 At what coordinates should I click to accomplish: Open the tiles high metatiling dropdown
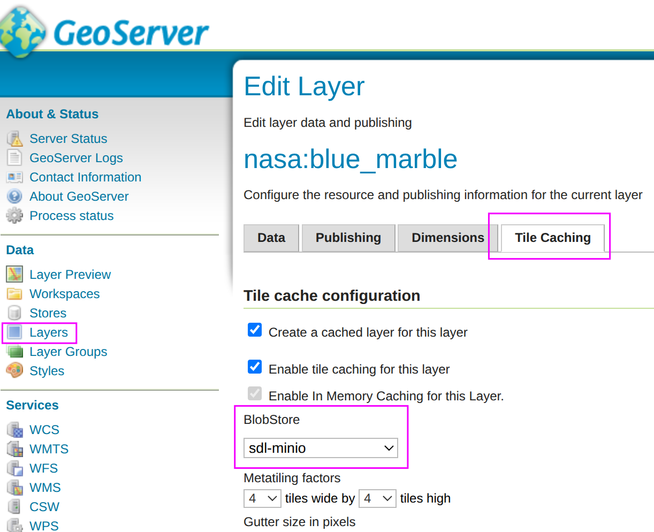point(377,498)
